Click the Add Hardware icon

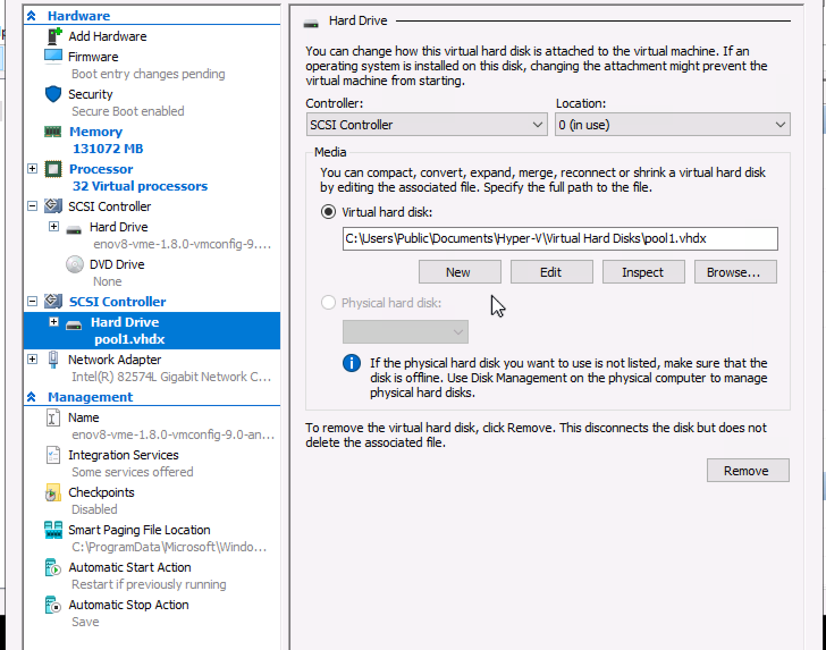(x=54, y=36)
